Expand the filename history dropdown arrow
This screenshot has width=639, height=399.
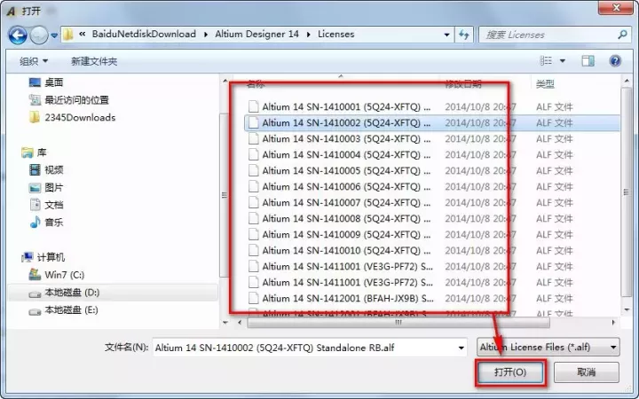coord(461,348)
